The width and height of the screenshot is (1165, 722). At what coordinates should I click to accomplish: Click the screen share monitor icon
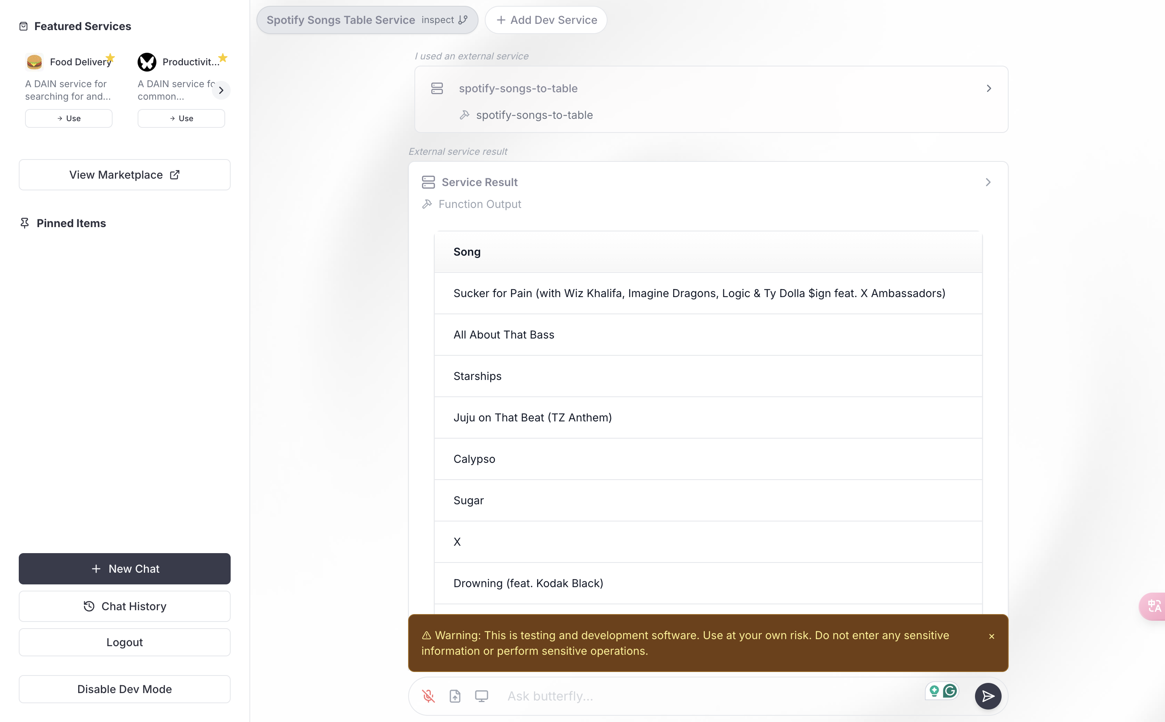(x=481, y=696)
